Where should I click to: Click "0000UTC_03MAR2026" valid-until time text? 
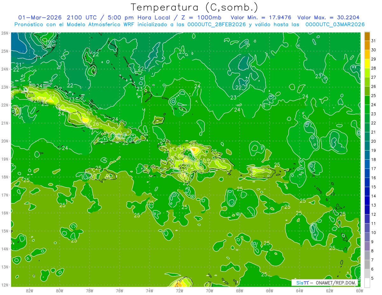(335, 25)
